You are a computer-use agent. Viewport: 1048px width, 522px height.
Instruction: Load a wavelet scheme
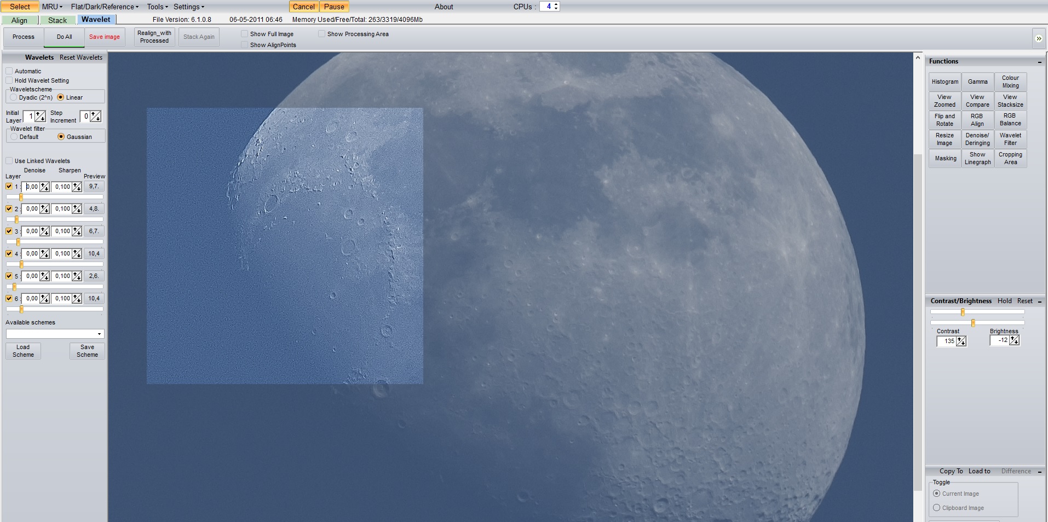[23, 351]
